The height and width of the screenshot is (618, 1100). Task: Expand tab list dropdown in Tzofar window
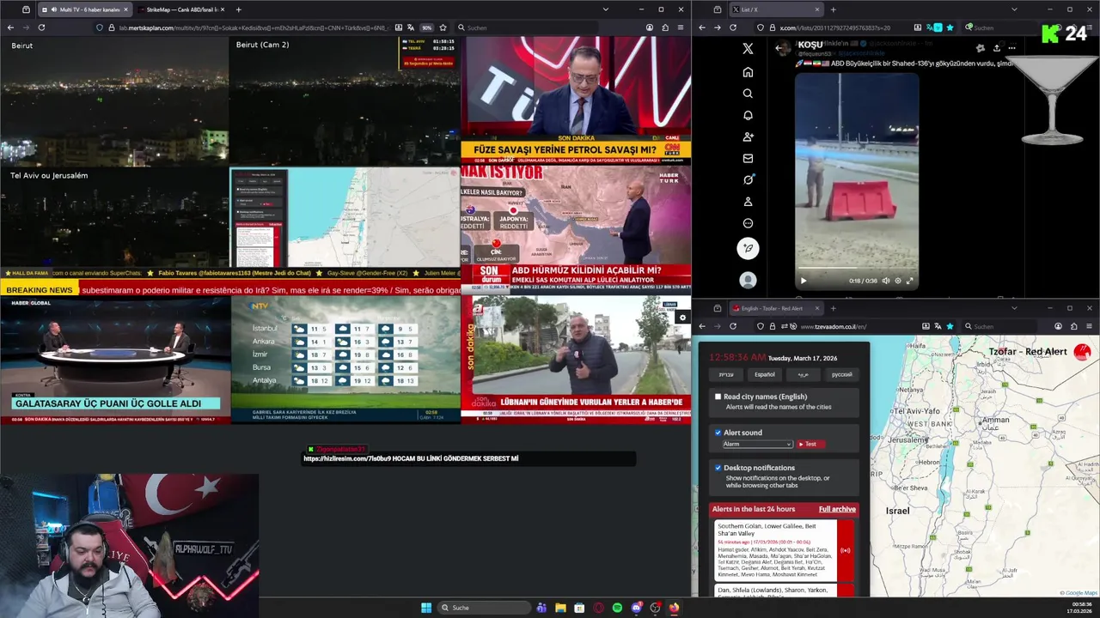click(x=1014, y=308)
